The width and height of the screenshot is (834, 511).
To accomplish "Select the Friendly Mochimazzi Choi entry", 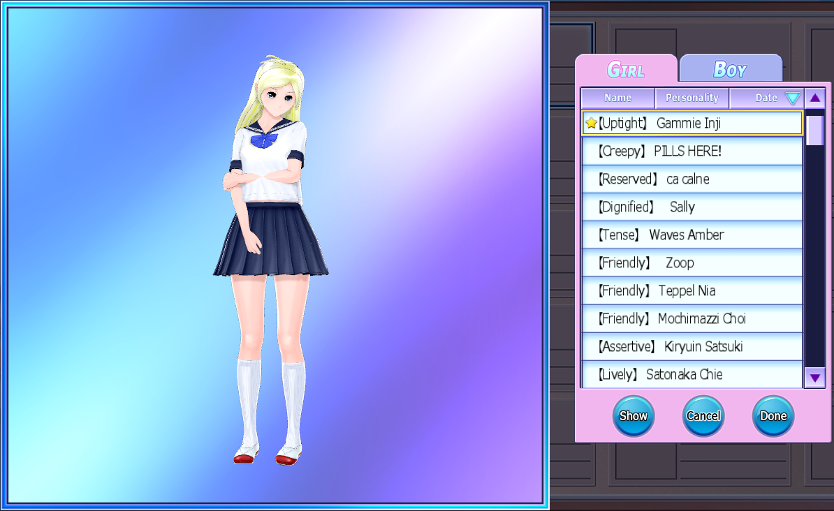I will pos(692,318).
